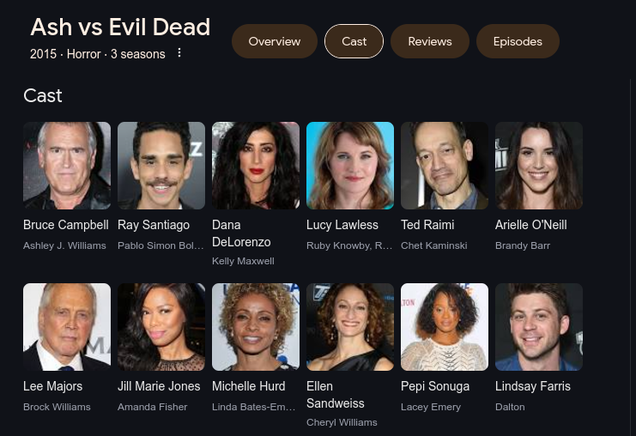Select Pepi Sonuga's portrait

(445, 327)
